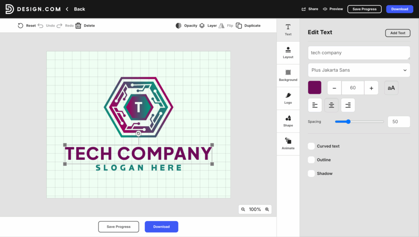The image size is (419, 237).
Task: Decrease font size with minus button
Action: tap(334, 88)
